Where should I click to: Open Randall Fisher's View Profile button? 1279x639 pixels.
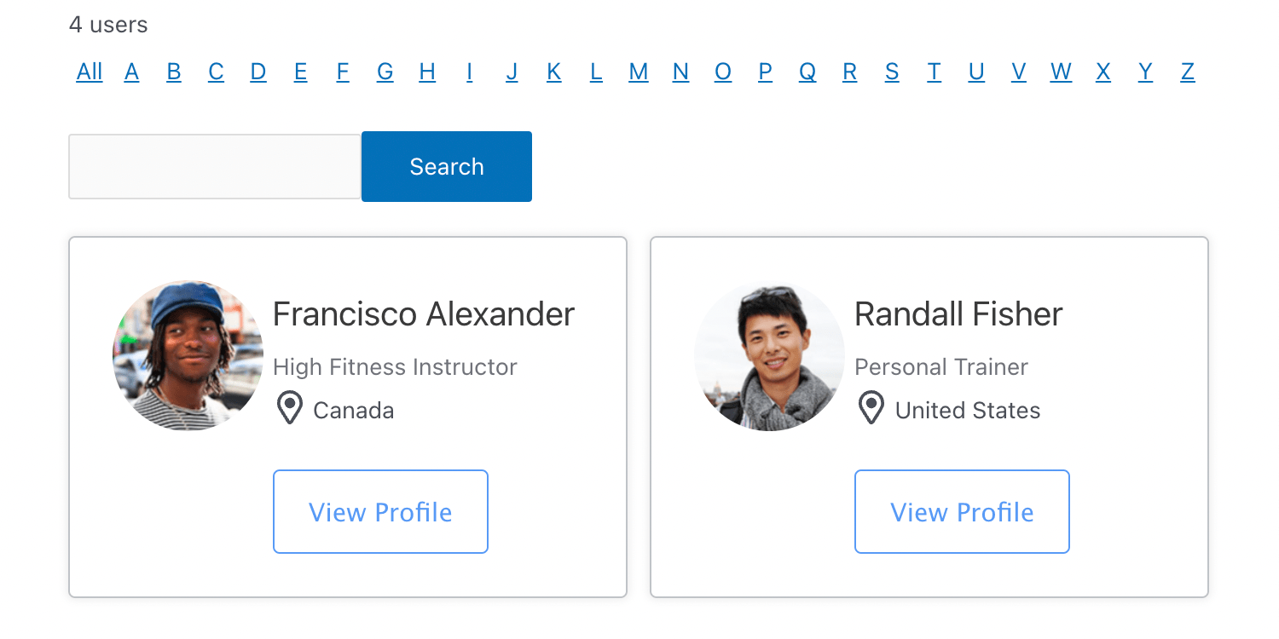pyautogui.click(x=962, y=511)
